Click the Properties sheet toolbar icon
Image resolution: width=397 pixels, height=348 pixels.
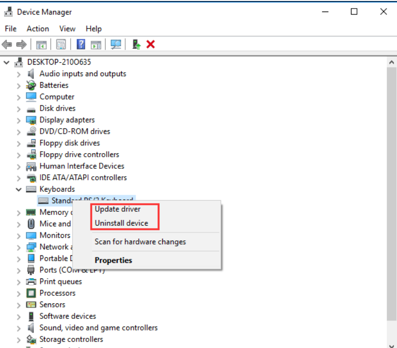61,45
